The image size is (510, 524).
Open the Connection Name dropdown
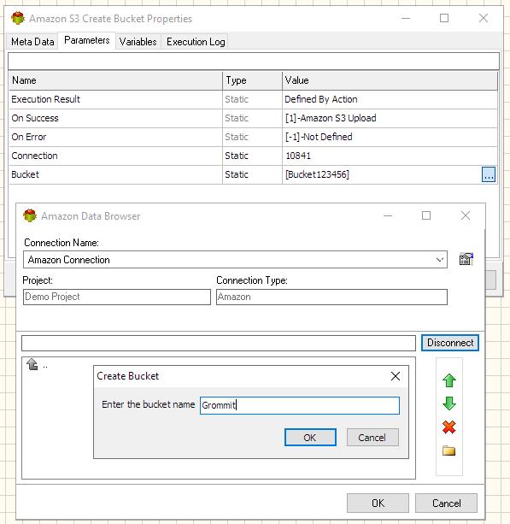click(440, 260)
